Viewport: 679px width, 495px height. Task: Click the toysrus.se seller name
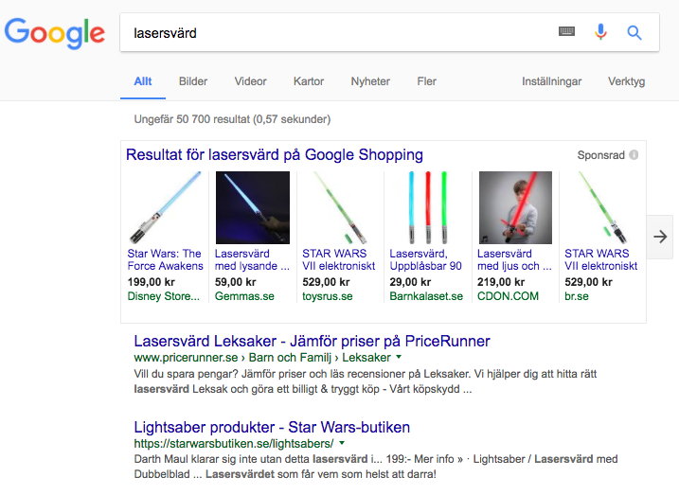[x=328, y=296]
